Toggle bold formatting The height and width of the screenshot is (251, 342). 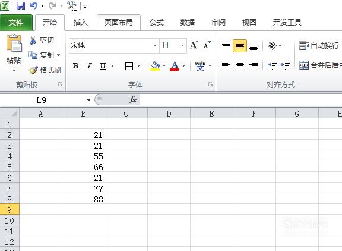click(x=75, y=66)
